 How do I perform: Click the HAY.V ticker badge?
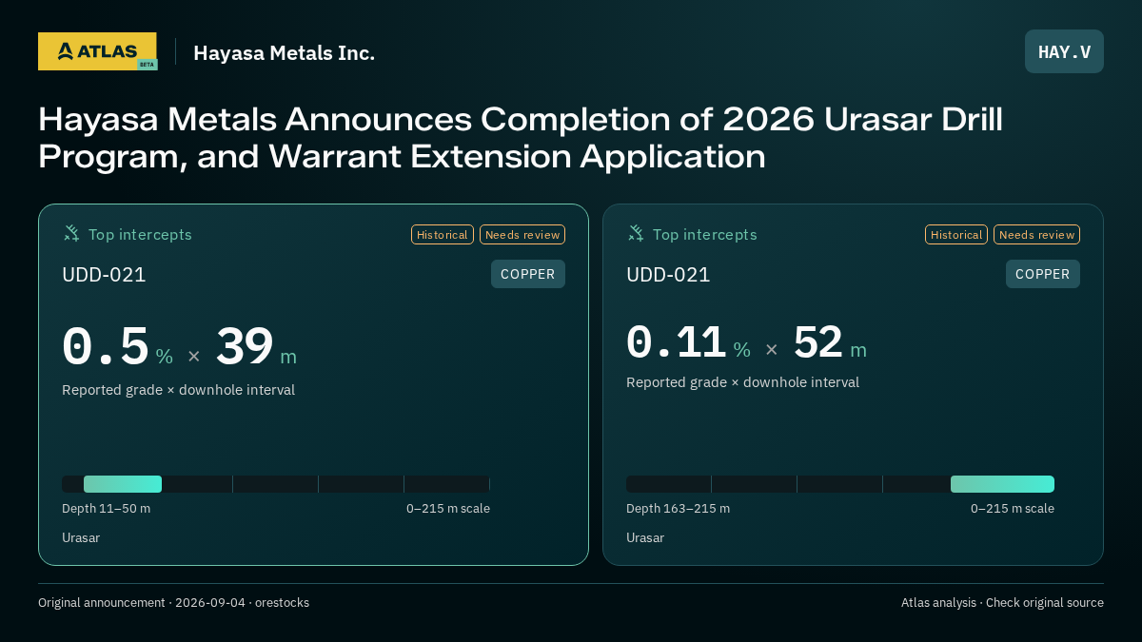(1064, 51)
